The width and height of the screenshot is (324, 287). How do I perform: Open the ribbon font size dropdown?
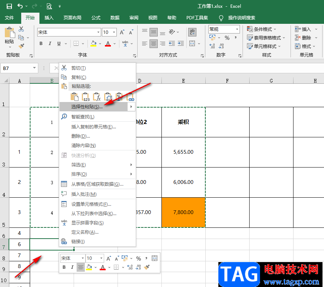(x=114, y=32)
